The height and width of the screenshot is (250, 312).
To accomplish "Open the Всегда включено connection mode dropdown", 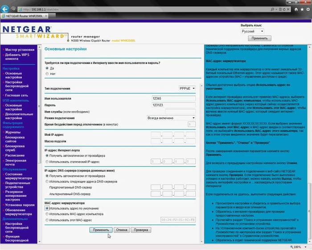I will tap(171, 118).
